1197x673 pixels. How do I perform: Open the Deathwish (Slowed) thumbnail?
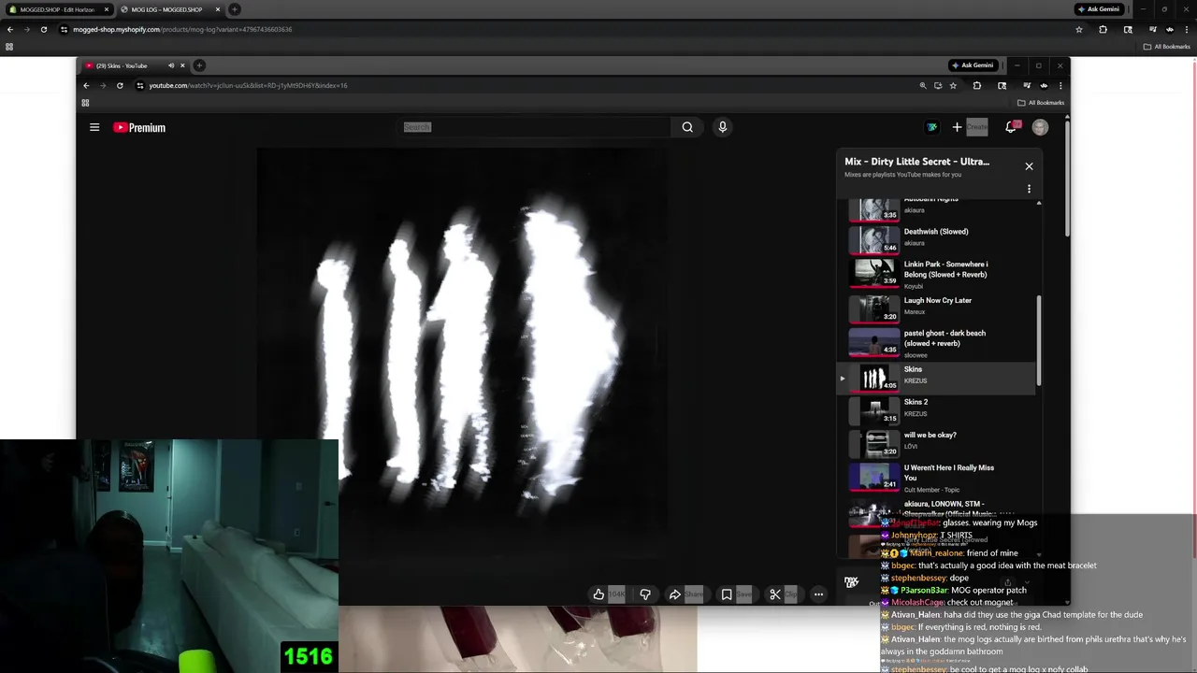873,239
